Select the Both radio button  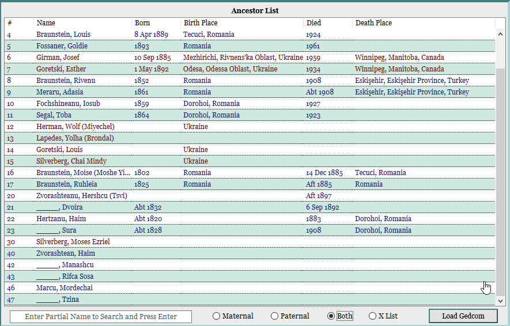(x=340, y=316)
